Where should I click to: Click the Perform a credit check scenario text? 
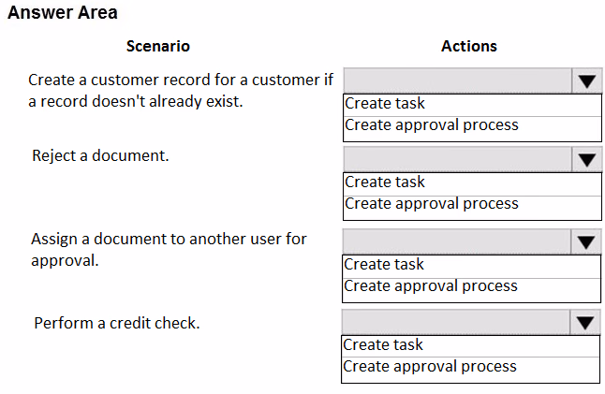[117, 323]
